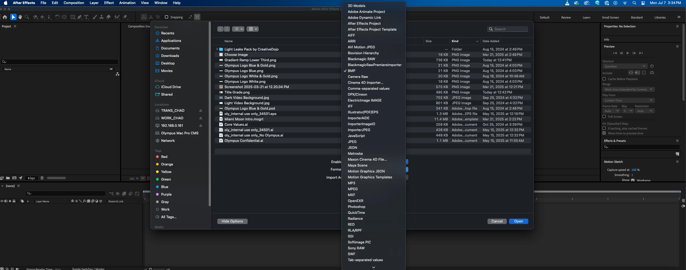Reset the preview shortcut settings icon

click(652, 66)
